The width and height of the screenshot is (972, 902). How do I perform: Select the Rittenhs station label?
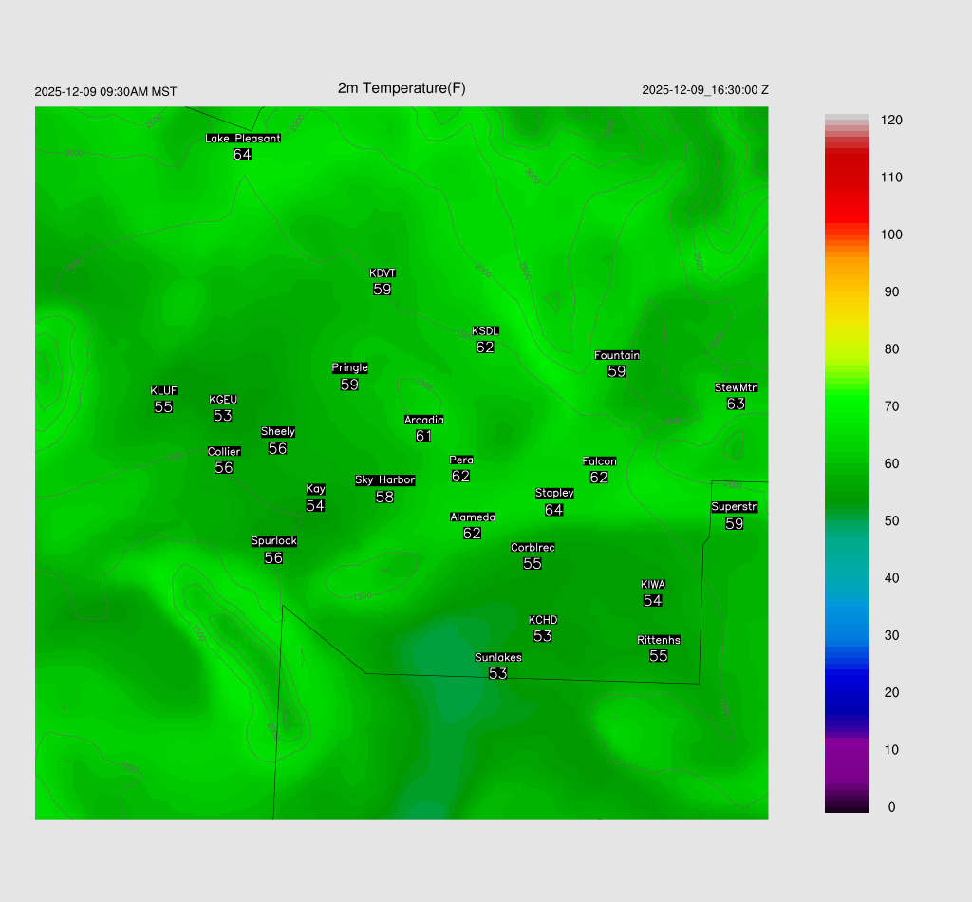(659, 640)
